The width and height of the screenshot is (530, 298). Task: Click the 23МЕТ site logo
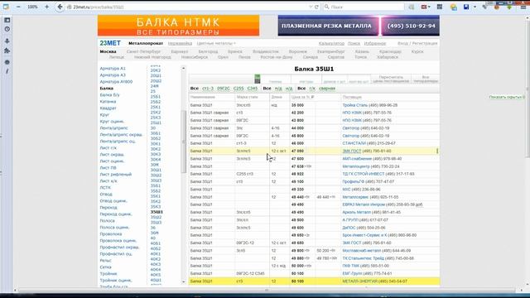tap(110, 43)
